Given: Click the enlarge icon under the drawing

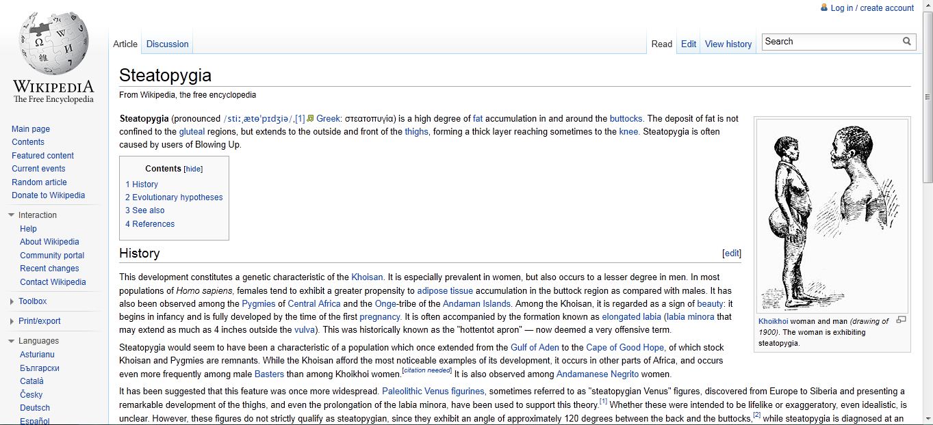Looking at the screenshot, I should (901, 320).
